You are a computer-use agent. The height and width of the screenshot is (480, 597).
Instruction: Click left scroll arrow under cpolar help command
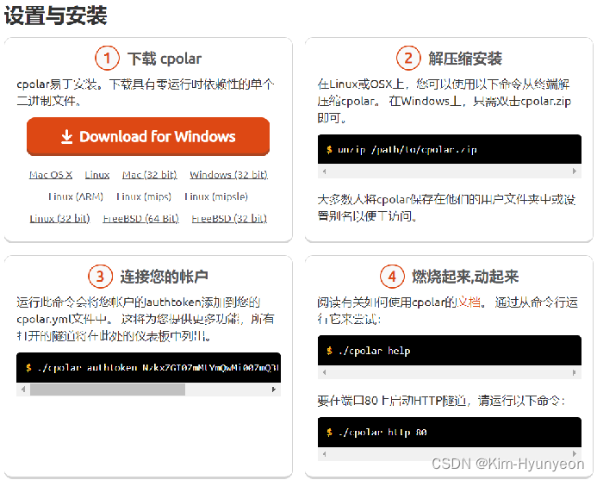pyautogui.click(x=325, y=372)
